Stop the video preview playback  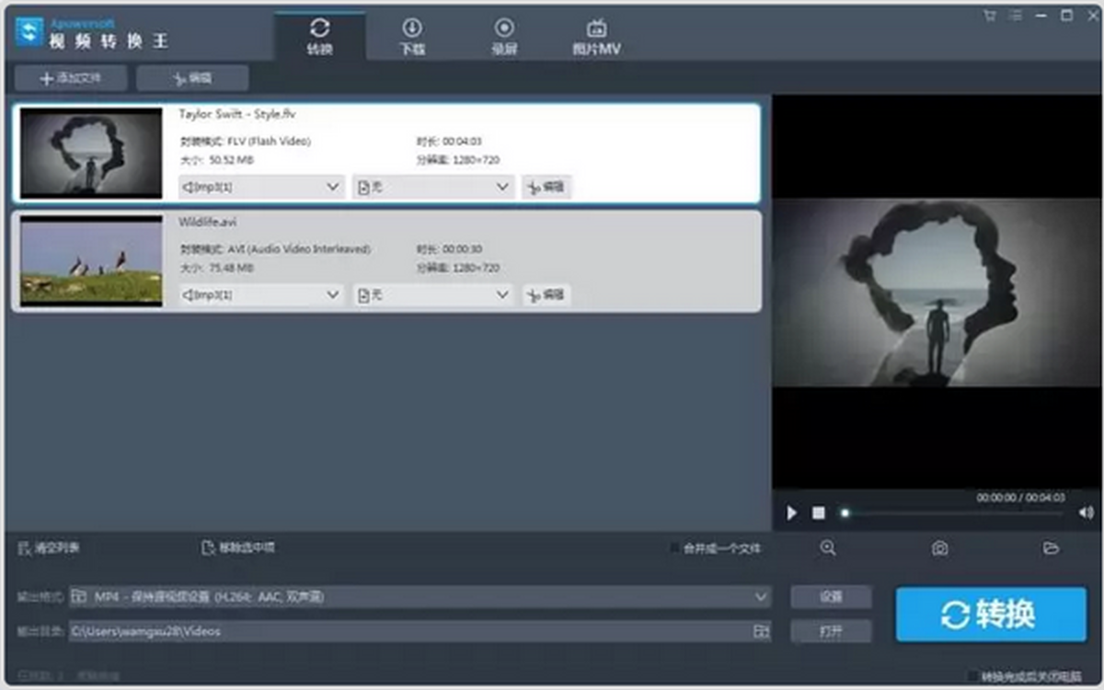[x=818, y=513]
